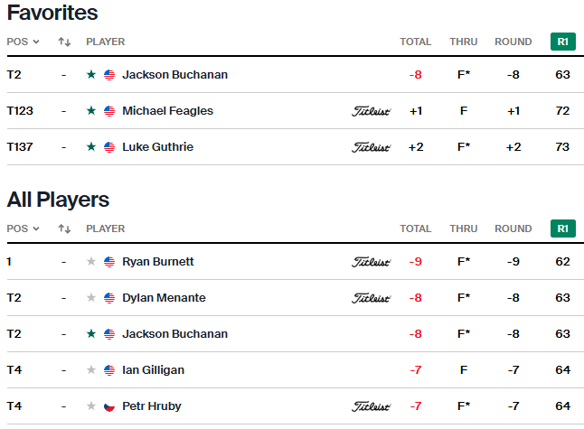
Task: Mark Ian Gilligan as favorite with star
Action: [91, 369]
